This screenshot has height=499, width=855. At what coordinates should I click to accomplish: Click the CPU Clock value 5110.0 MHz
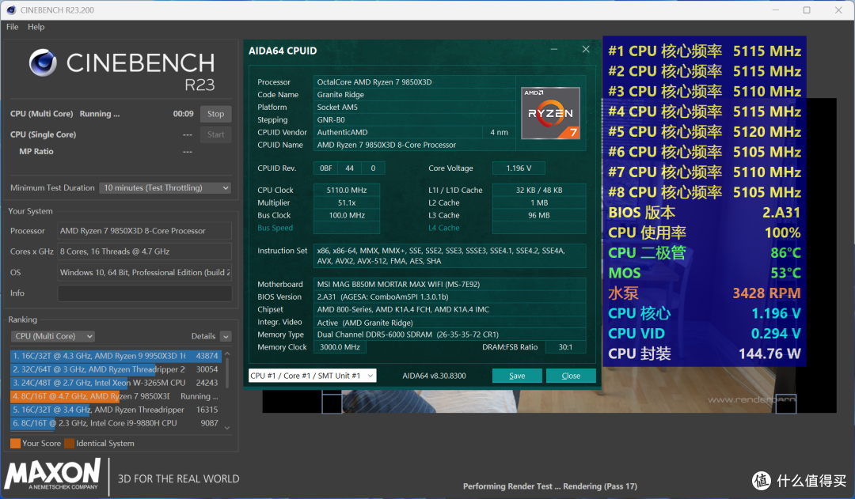[x=347, y=190]
